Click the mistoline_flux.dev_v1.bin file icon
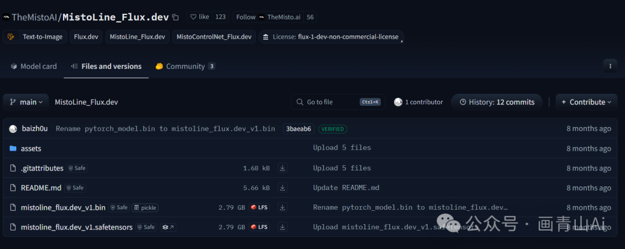This screenshot has height=249, width=625. (x=13, y=207)
